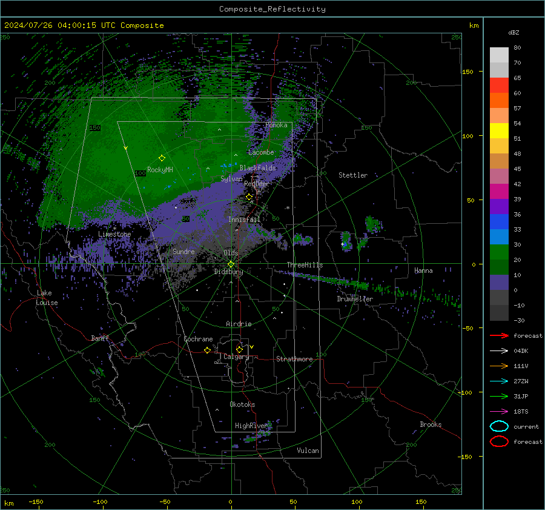Click the Drumheller city label

point(355,299)
